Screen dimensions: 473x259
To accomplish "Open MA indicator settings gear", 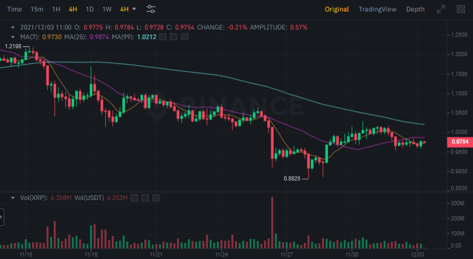I will pyautogui.click(x=173, y=37).
